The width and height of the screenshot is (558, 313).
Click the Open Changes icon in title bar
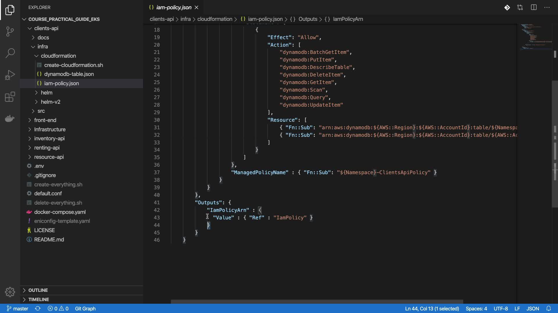coord(520,8)
